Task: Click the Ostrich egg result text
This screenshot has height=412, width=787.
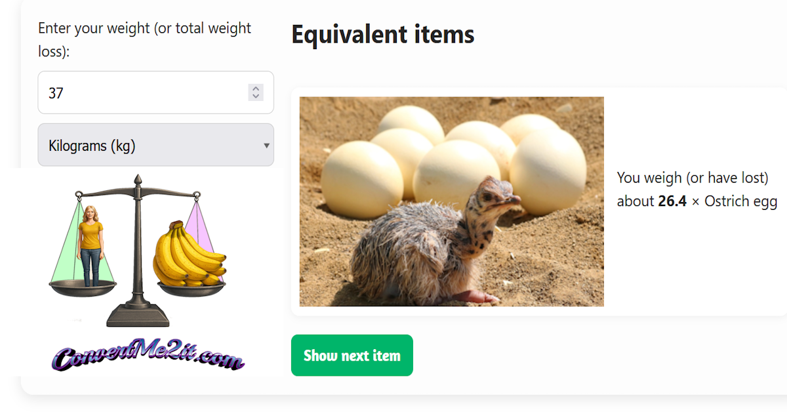Action: 741,201
